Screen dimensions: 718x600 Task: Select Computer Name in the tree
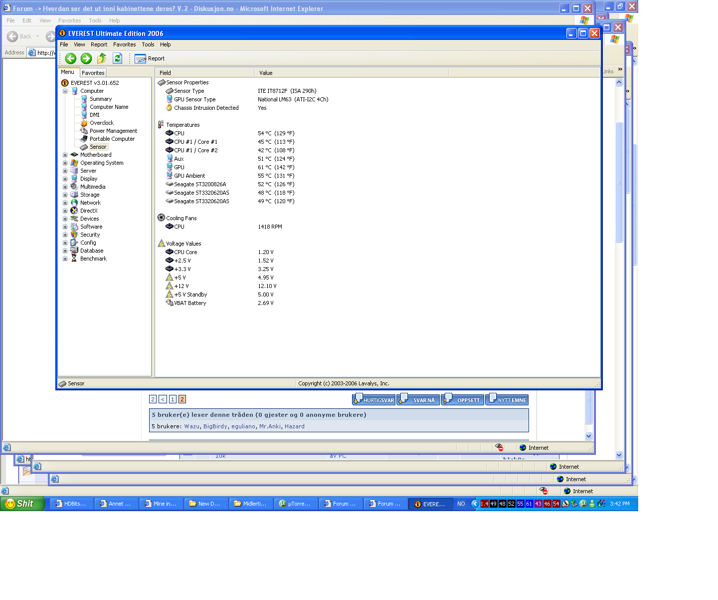[109, 107]
